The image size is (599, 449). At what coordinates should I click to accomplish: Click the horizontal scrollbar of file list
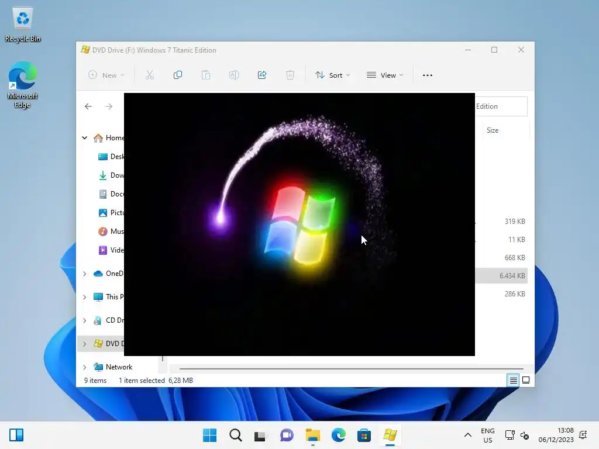point(351,369)
